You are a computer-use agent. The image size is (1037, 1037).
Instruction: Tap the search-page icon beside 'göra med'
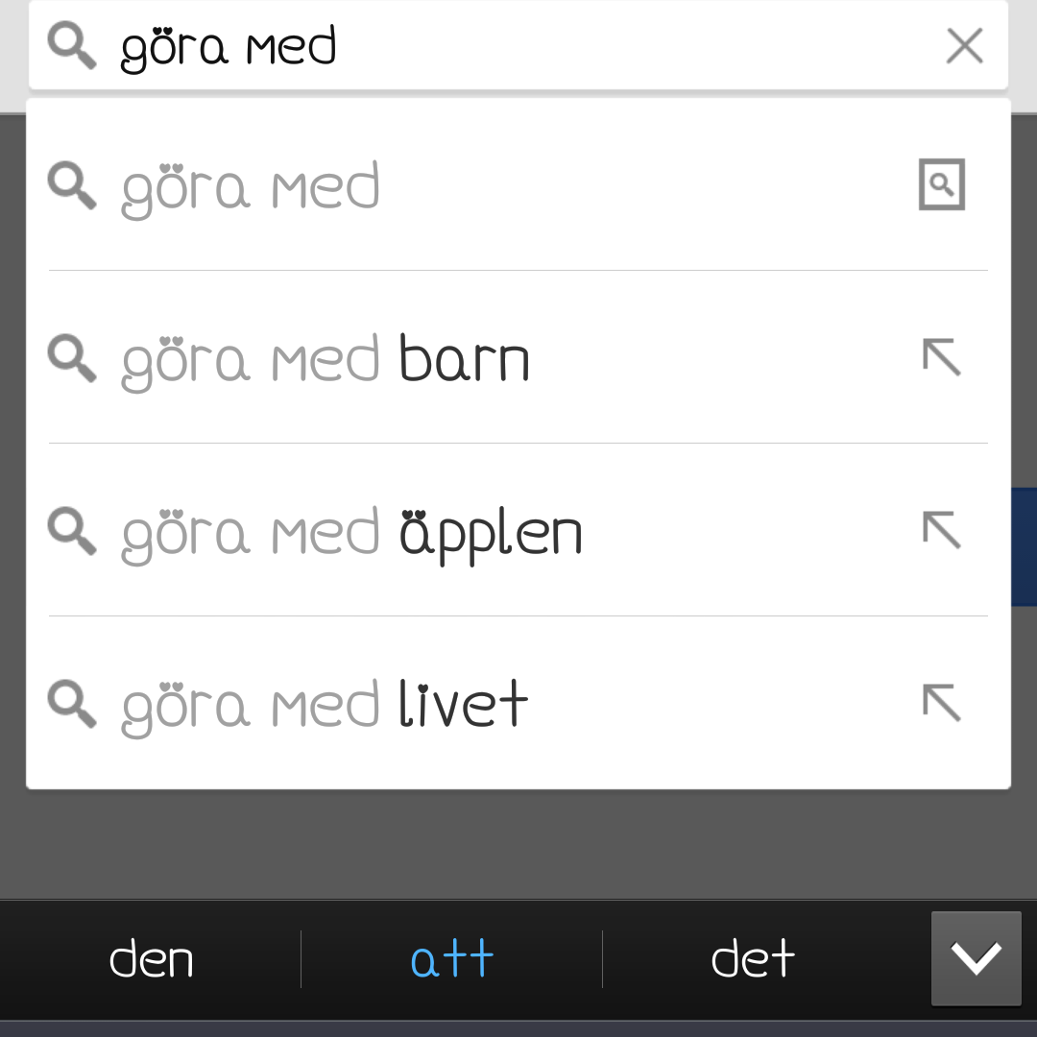click(x=941, y=184)
